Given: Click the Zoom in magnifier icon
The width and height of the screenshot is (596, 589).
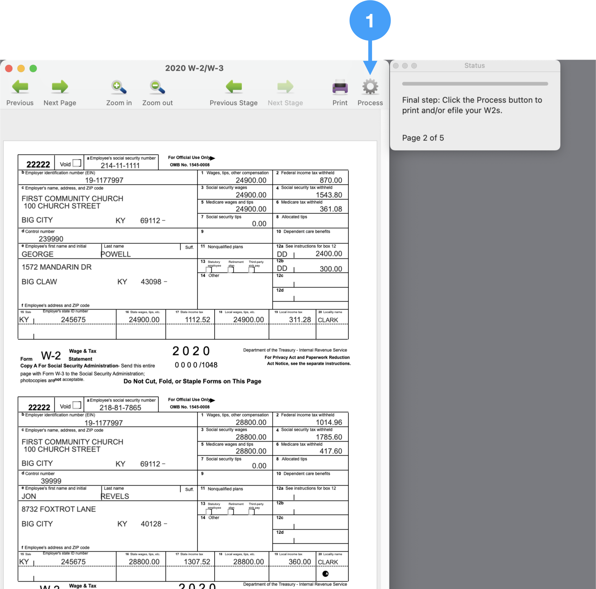Looking at the screenshot, I should point(119,87).
